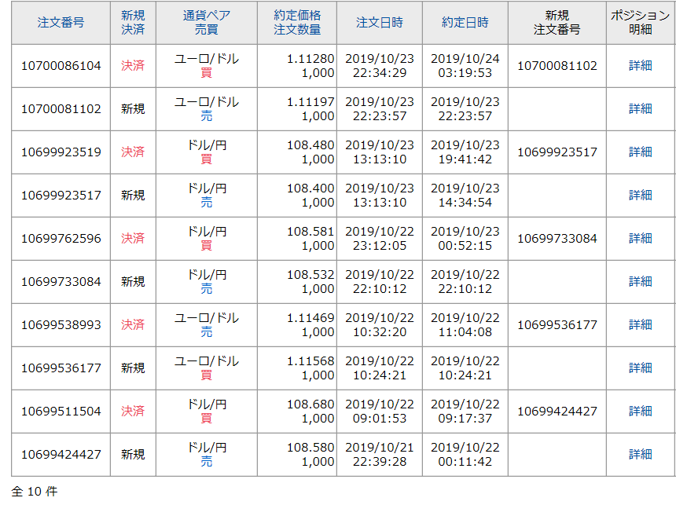Click price 108.580 cell
The height and width of the screenshot is (505, 676).
(x=310, y=447)
